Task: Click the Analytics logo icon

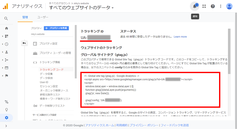Action: (x=6, y=6)
